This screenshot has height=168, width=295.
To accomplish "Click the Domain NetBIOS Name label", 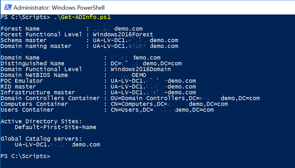I will coord(34,75).
